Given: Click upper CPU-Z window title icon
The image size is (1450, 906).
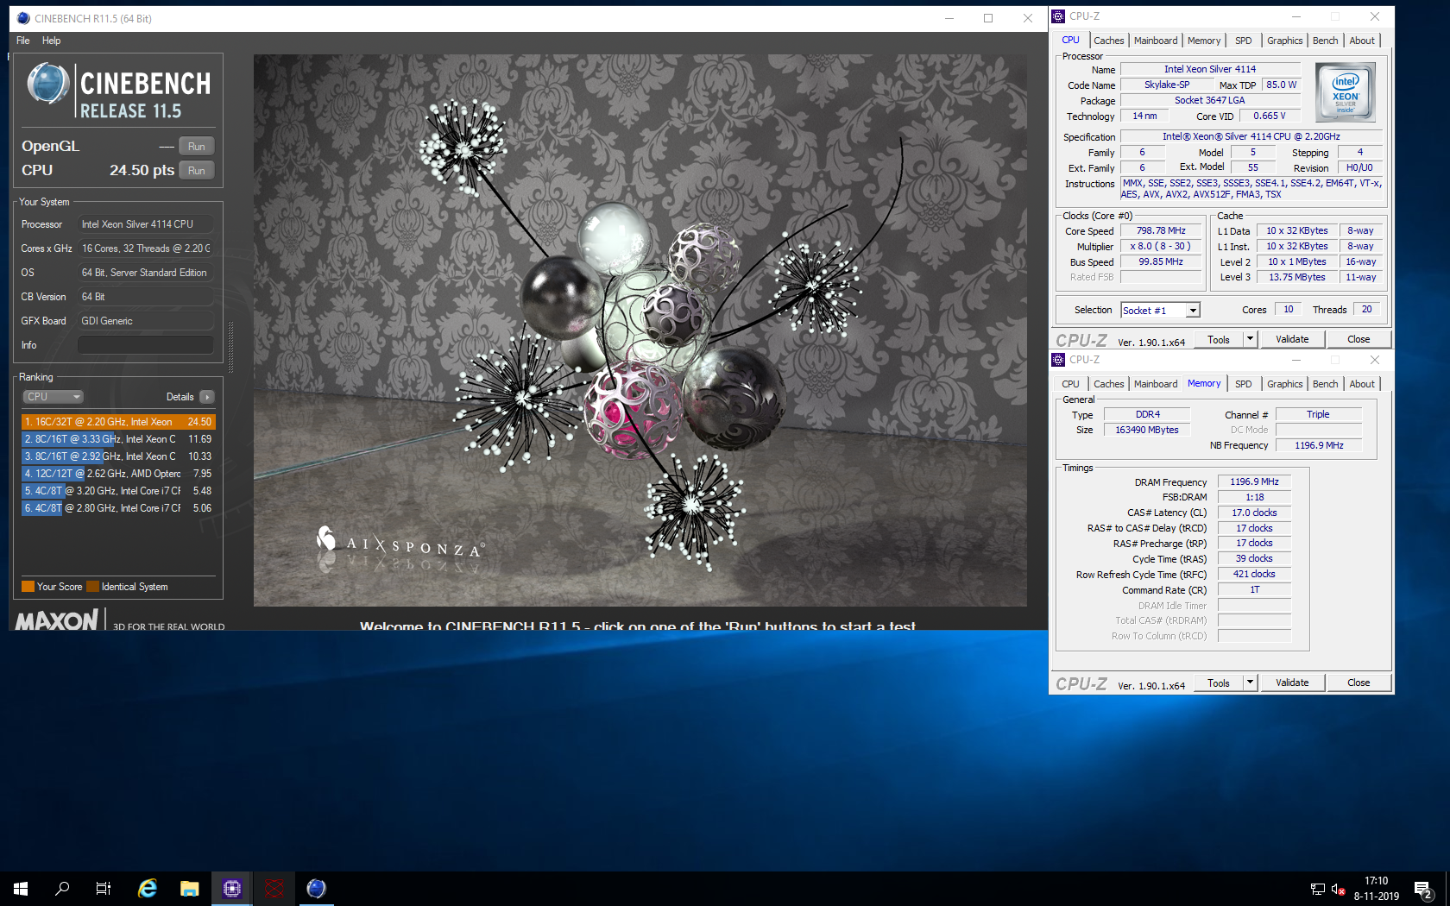Looking at the screenshot, I should (1058, 16).
